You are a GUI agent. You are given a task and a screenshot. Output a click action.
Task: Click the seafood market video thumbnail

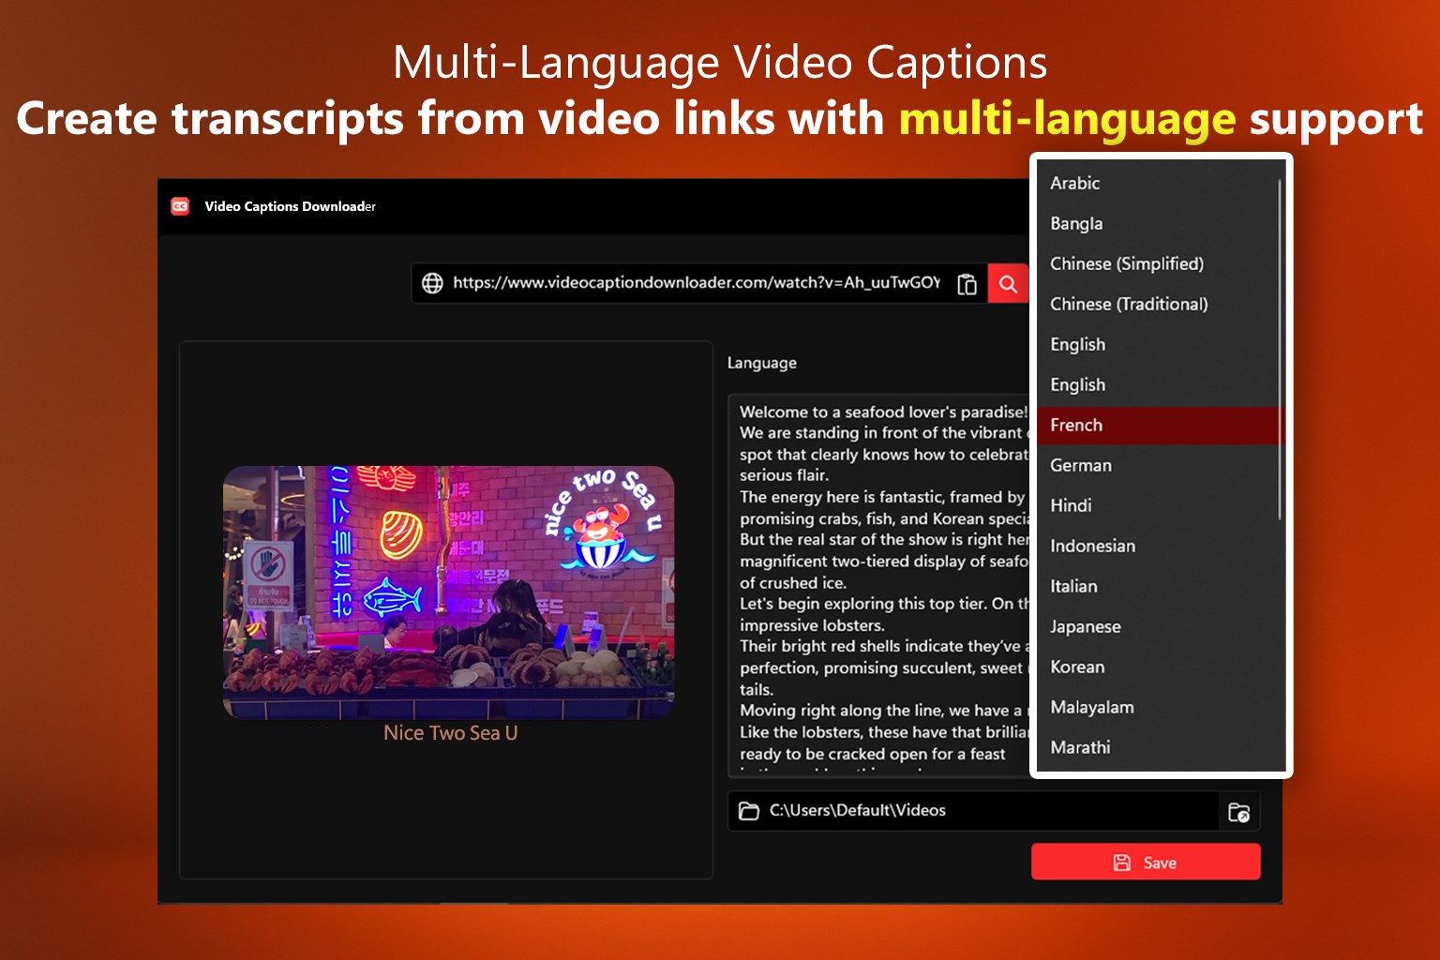pos(448,592)
